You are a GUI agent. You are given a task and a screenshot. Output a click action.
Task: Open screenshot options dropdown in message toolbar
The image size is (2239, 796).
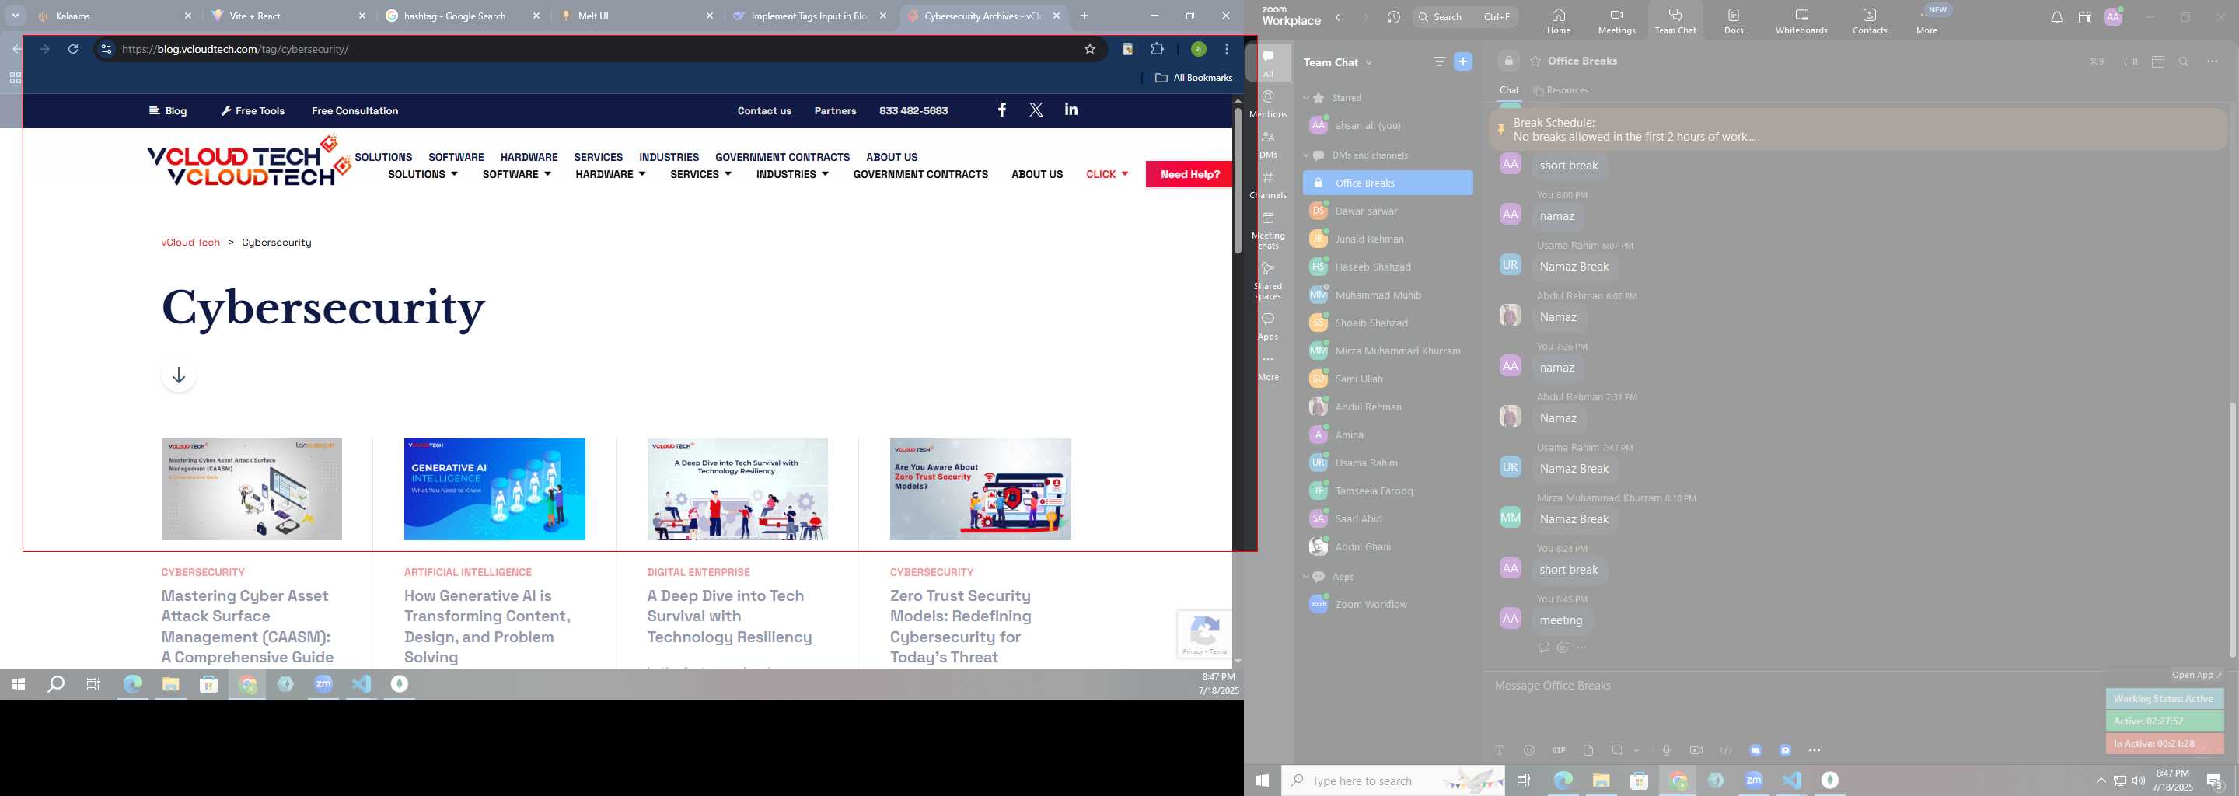click(1636, 750)
